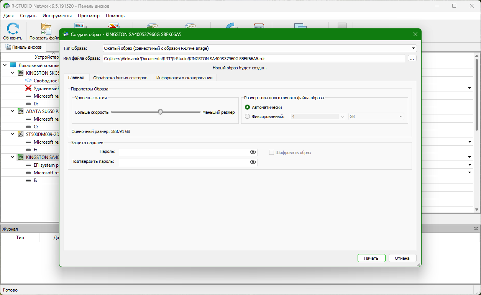
Task: Open the Просмотр menu
Action: click(89, 16)
